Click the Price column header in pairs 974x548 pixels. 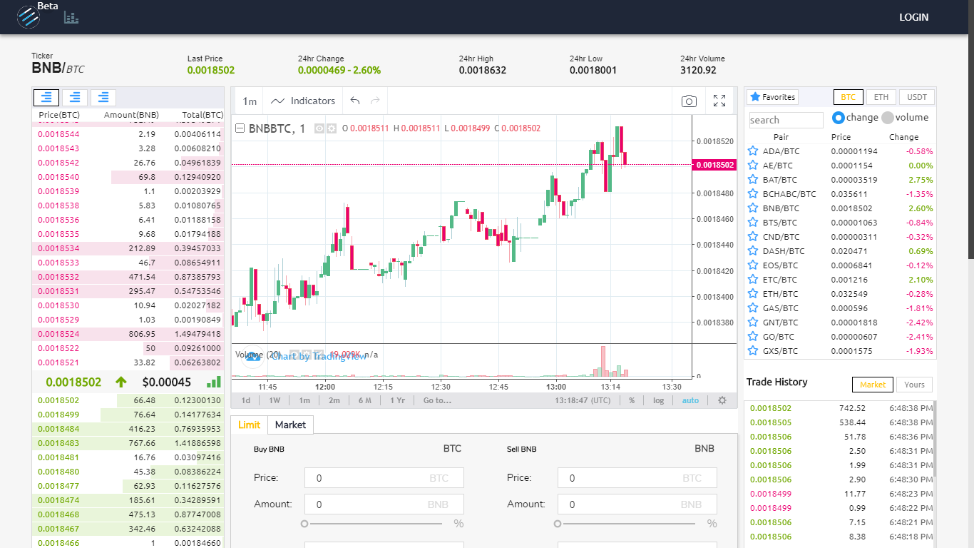pos(841,137)
